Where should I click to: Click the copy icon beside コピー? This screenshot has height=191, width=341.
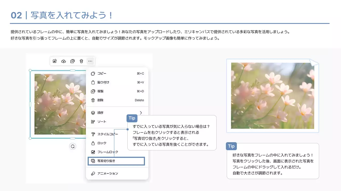click(93, 73)
